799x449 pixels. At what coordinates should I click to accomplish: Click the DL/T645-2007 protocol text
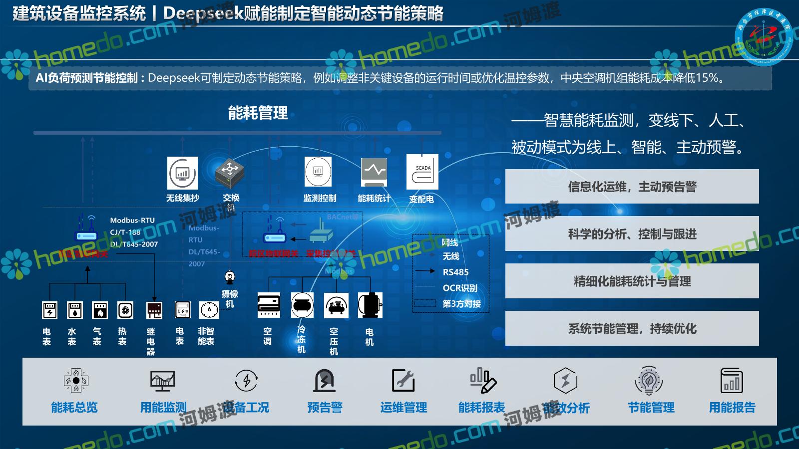point(134,244)
